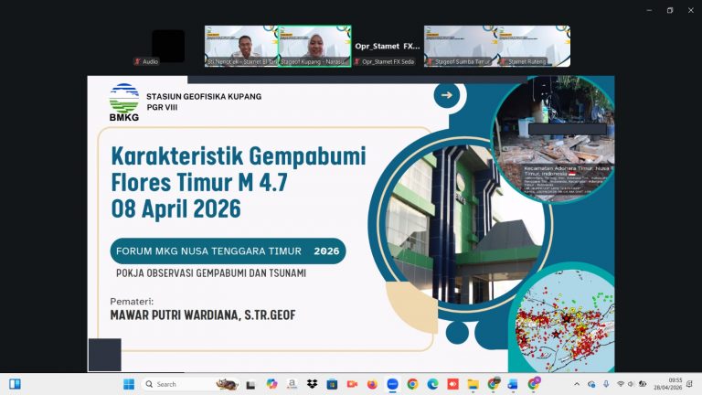The width and height of the screenshot is (702, 395).
Task: Open the volume control in the tray
Action: point(631,384)
